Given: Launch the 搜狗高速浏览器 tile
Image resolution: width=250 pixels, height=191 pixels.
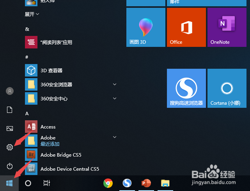Looking at the screenshot, I should [186, 88].
